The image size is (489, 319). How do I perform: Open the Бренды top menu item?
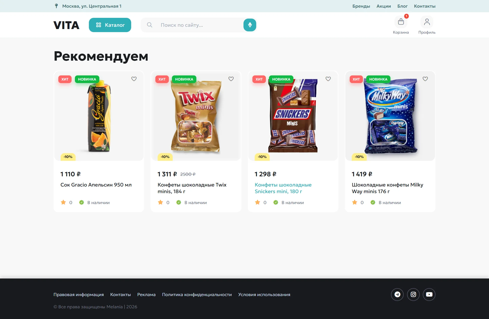[x=361, y=6]
